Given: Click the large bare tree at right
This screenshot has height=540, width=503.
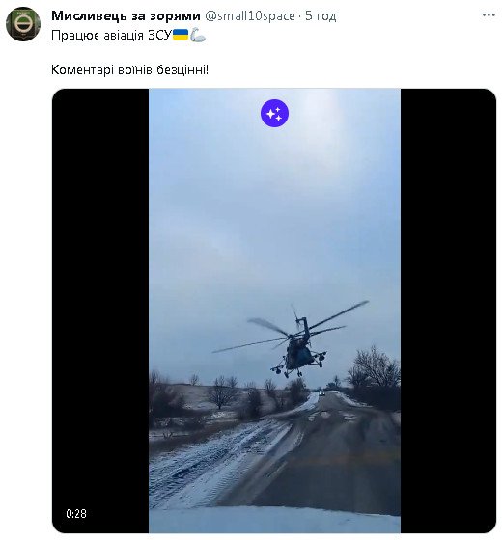Looking at the screenshot, I should pos(374,374).
